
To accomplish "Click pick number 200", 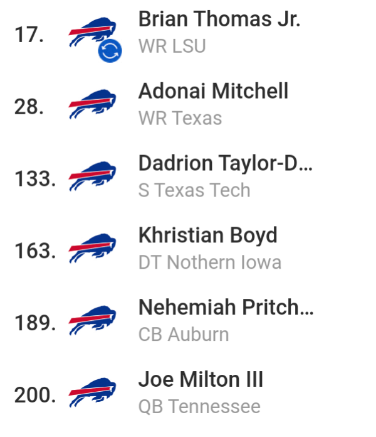I will point(35,395).
